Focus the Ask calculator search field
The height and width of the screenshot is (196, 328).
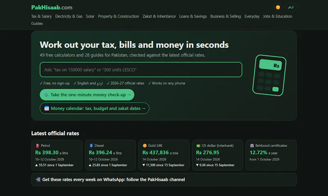[x=141, y=70]
